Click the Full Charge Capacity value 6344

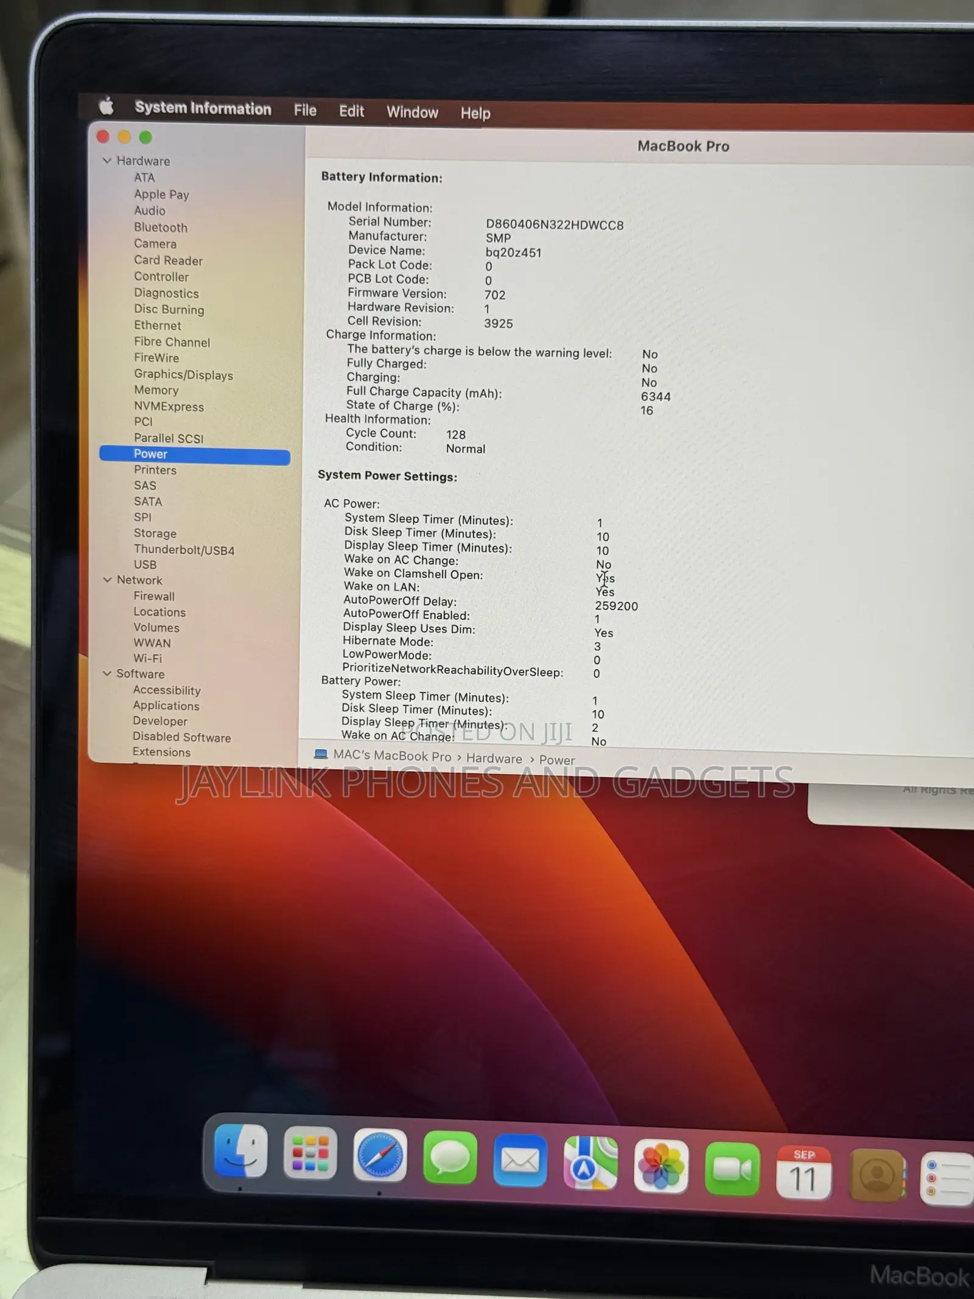tap(656, 397)
